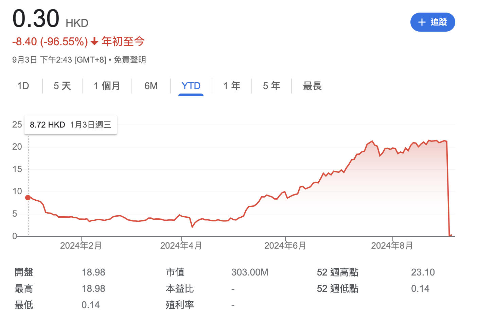Image resolution: width=477 pixels, height=317 pixels.
Task: Click the -8.40 (-96.55%) change text
Action: (50, 41)
